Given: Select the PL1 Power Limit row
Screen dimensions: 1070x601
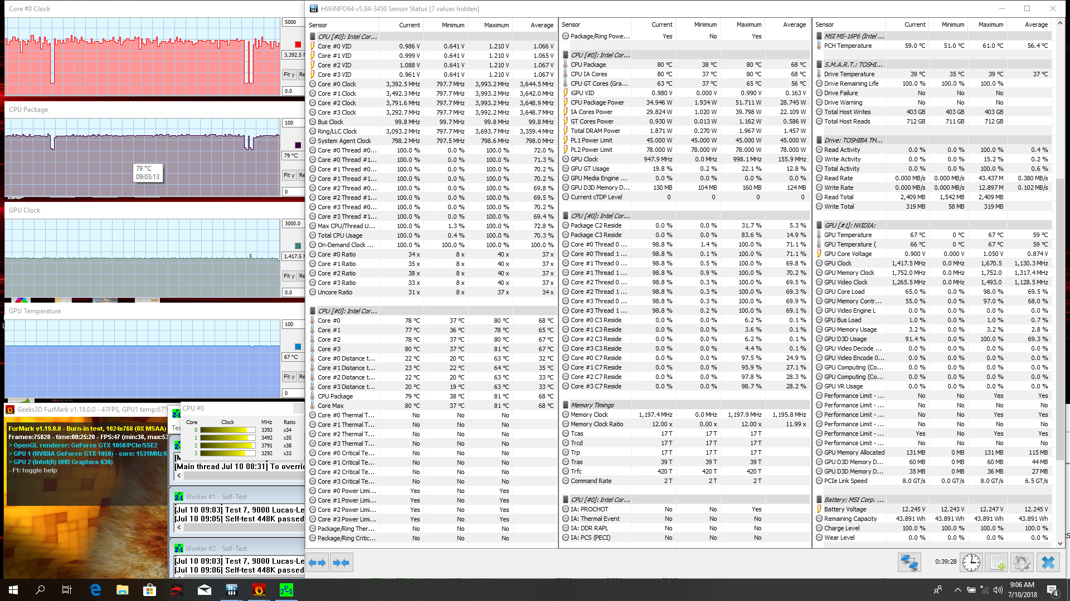Looking at the screenshot, I should click(685, 140).
